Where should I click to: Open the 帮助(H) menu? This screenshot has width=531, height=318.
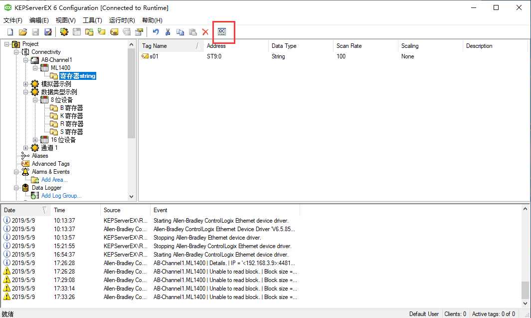[x=152, y=20]
